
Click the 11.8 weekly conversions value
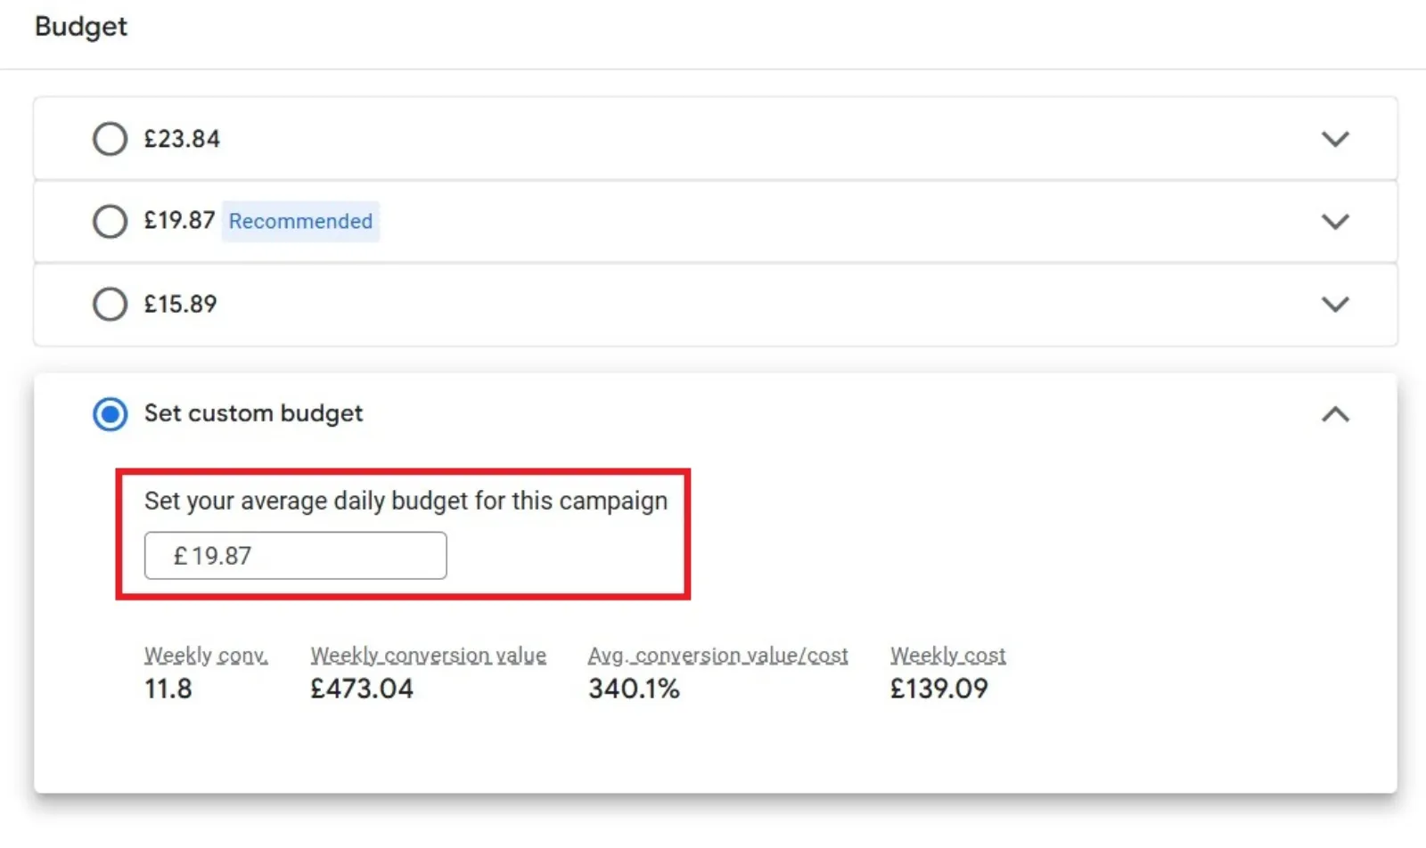(x=168, y=689)
